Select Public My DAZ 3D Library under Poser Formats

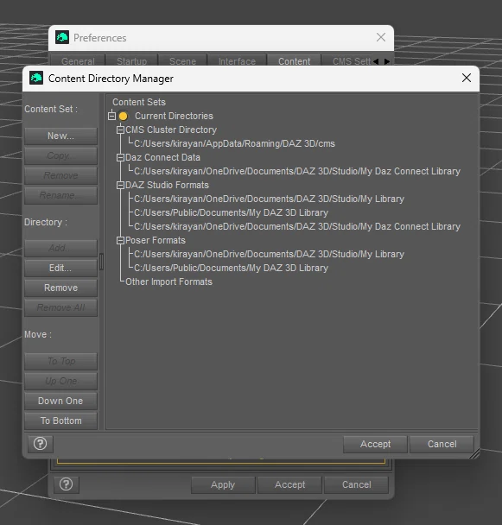coord(231,268)
